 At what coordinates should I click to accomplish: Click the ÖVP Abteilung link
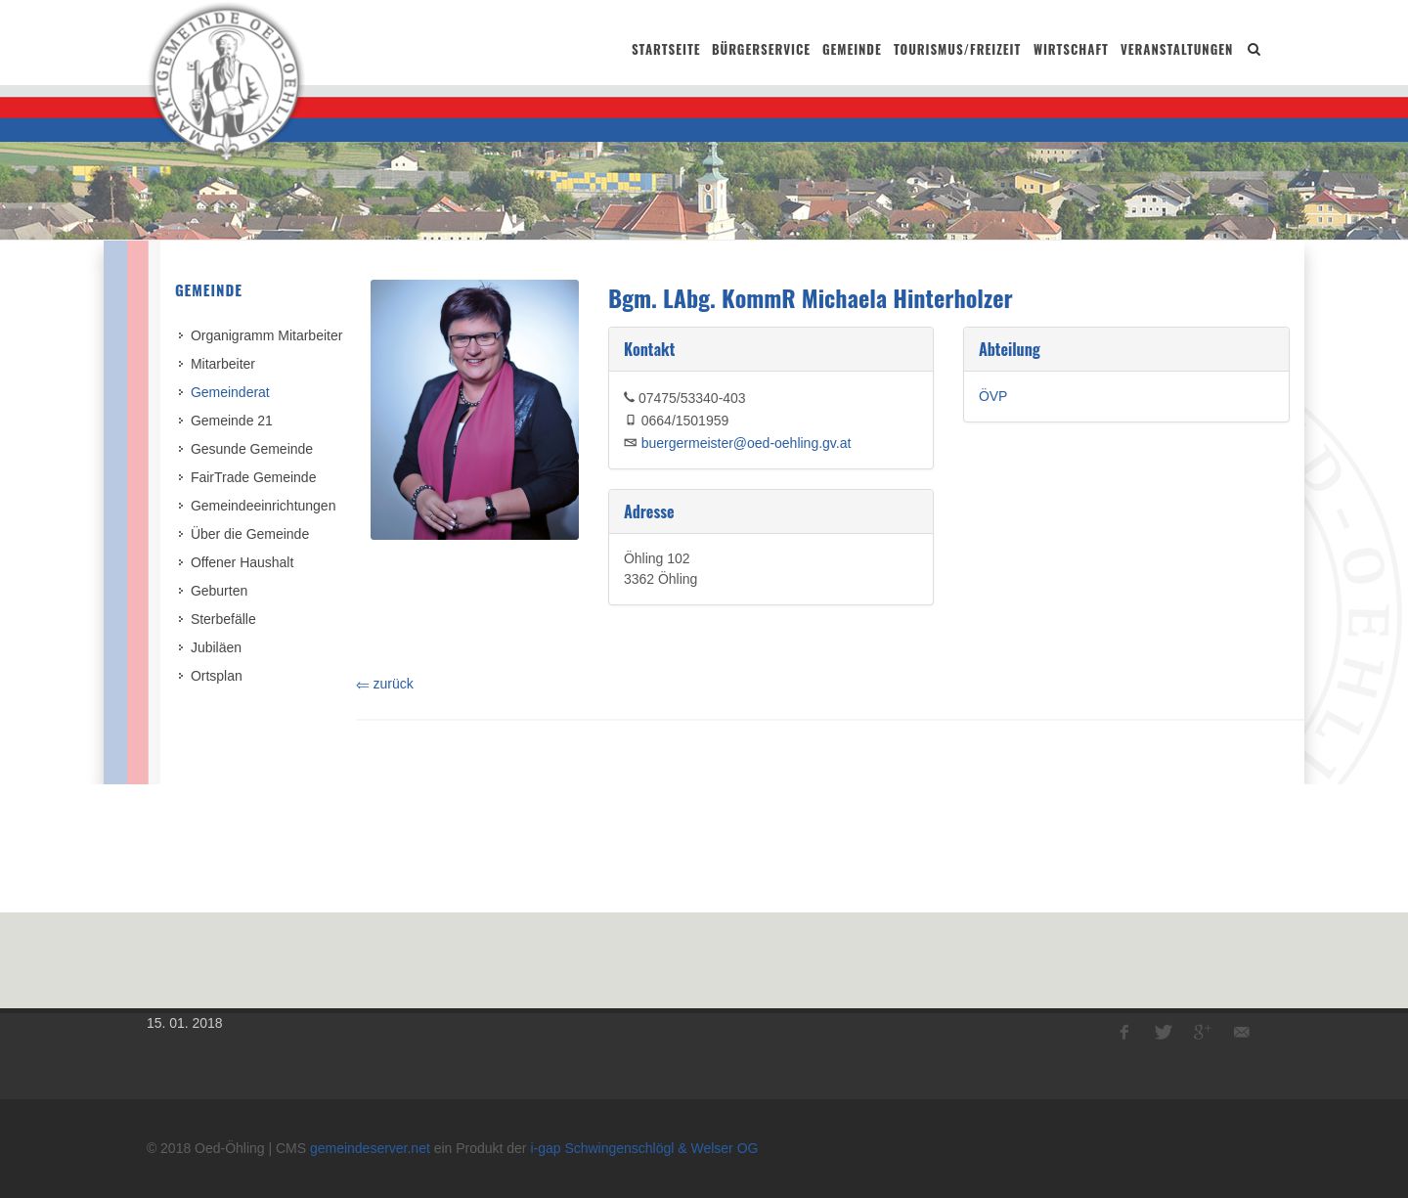[992, 396]
